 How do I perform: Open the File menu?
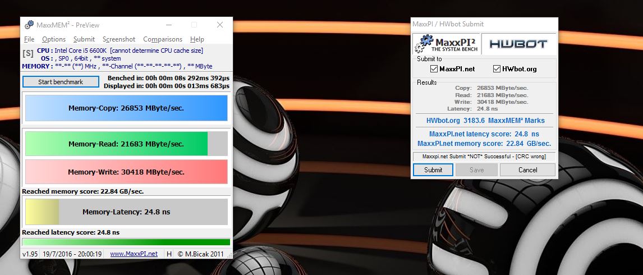click(x=29, y=39)
